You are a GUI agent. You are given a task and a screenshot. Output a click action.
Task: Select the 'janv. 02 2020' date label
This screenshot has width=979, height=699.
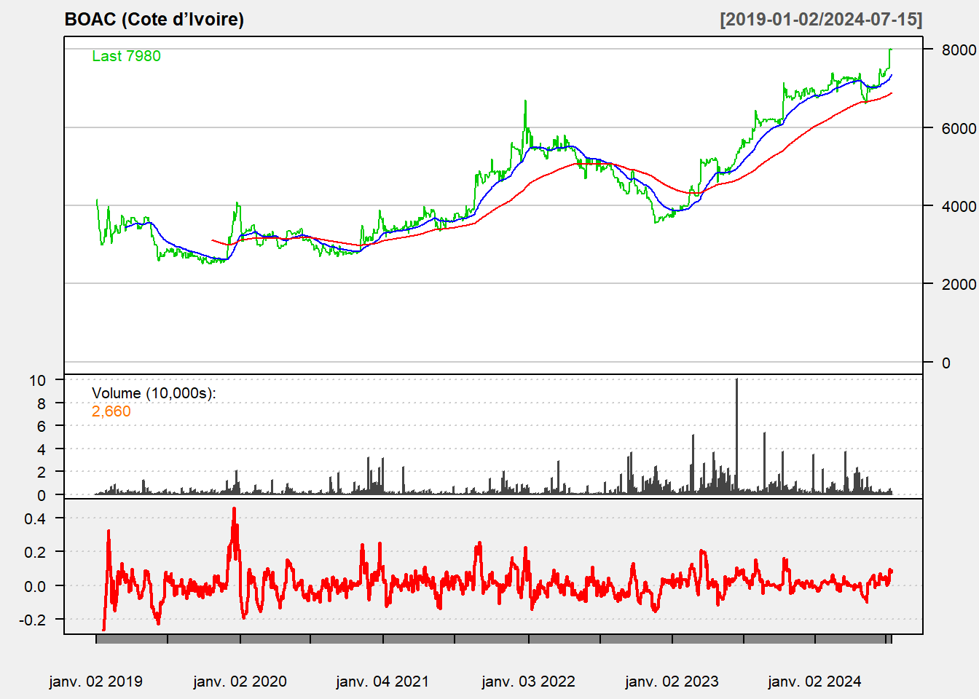[240, 682]
